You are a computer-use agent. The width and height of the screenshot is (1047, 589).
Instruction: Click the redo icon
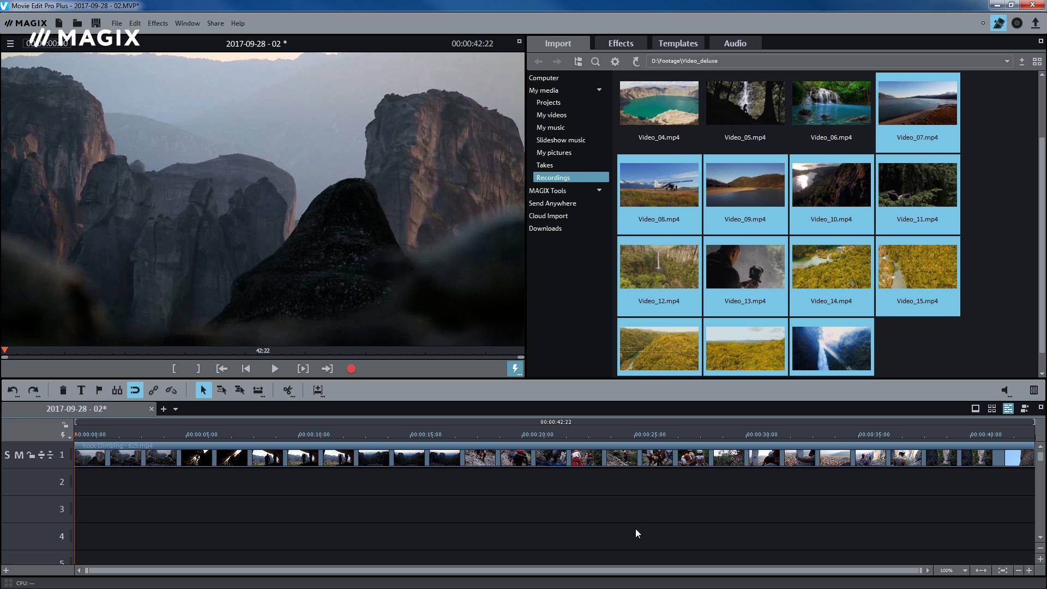coord(33,389)
